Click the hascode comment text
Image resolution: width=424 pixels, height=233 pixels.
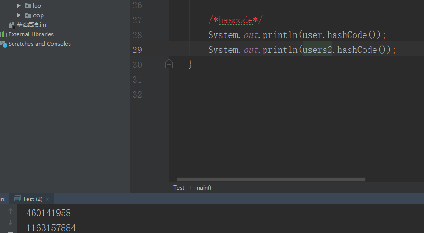(235, 20)
